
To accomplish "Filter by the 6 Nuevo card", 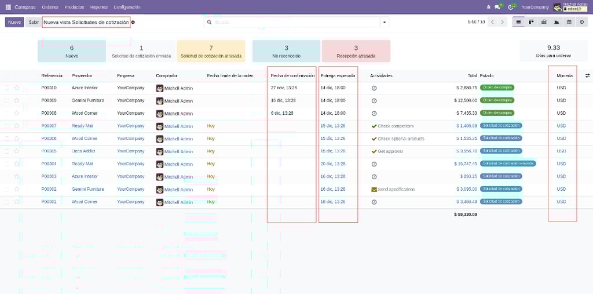I will tap(72, 51).
